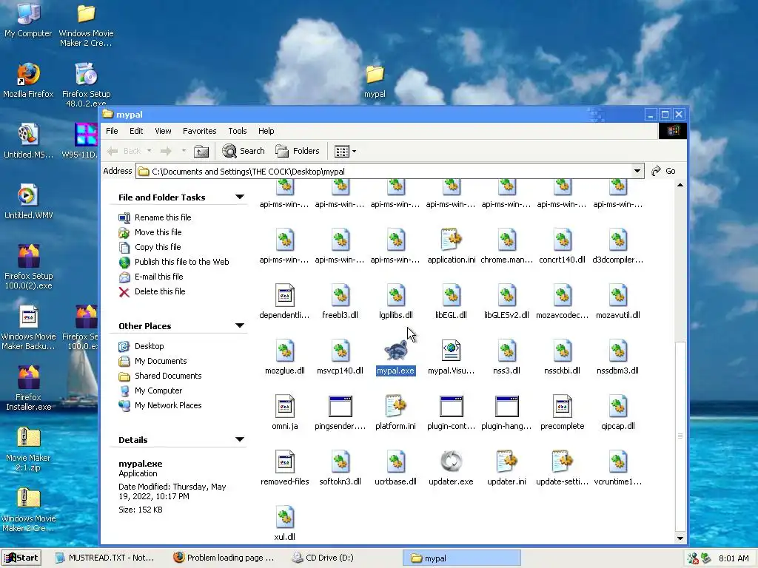Select the freebl3.dll file
Viewport: 758px width, 568px height.
coord(341,302)
